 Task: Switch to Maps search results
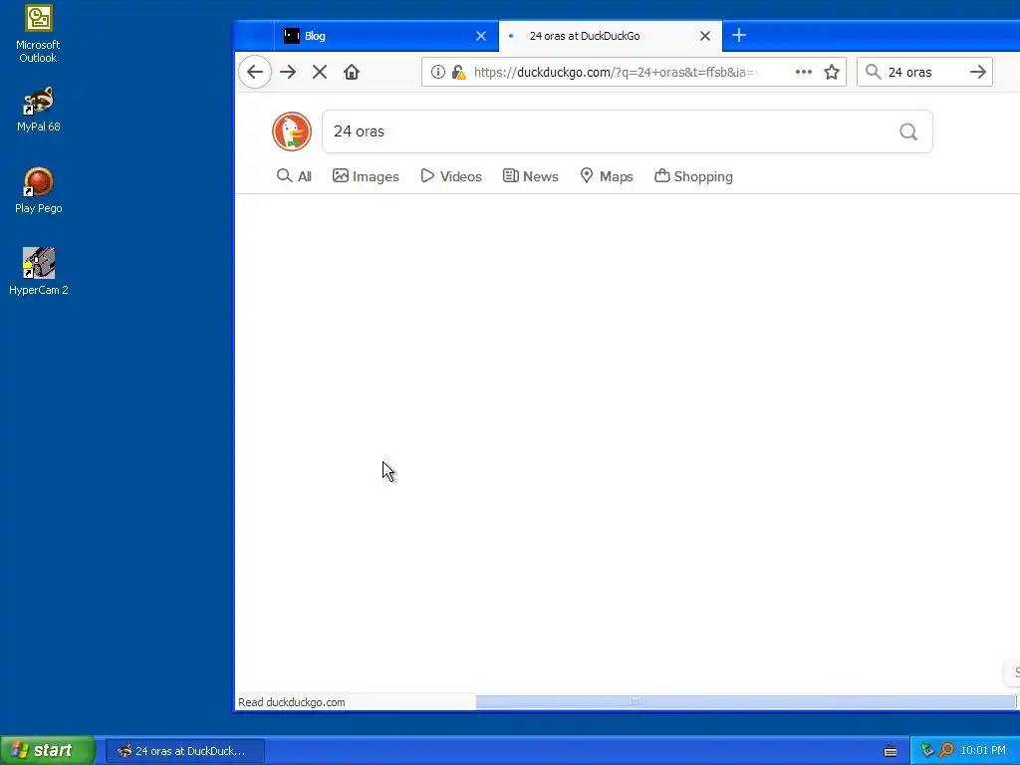click(607, 176)
